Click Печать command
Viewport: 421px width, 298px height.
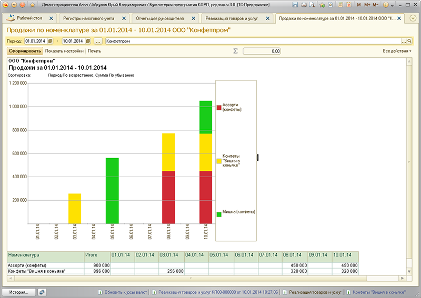coord(95,51)
